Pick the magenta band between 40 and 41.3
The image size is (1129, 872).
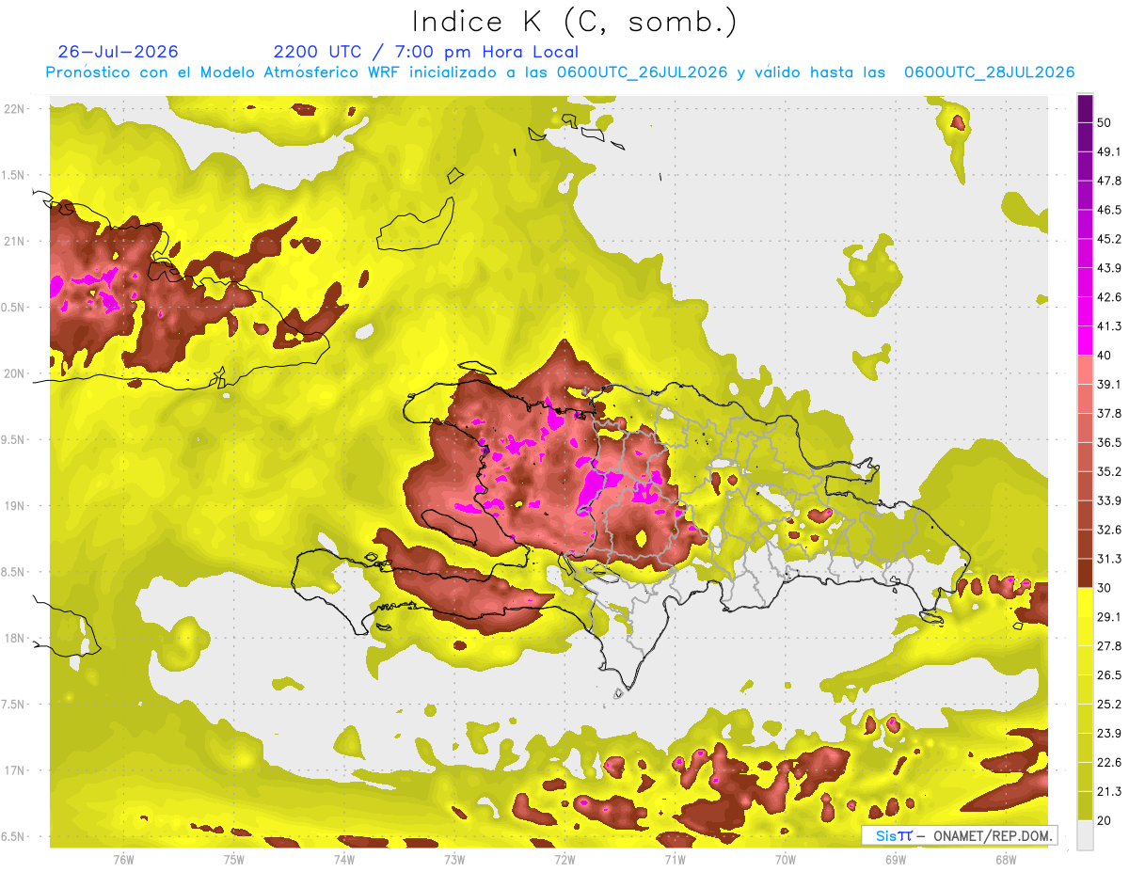coord(1085,341)
